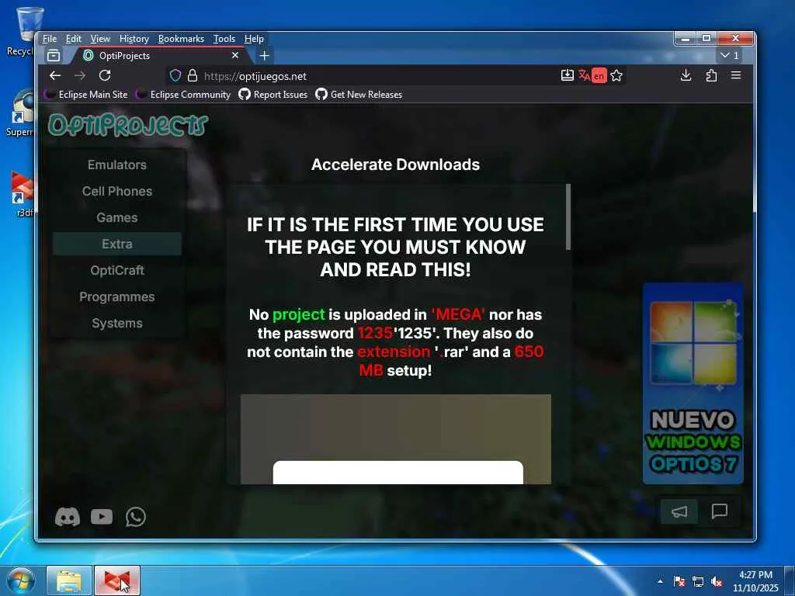
Task: Open the OptiCraft section
Action: [117, 270]
